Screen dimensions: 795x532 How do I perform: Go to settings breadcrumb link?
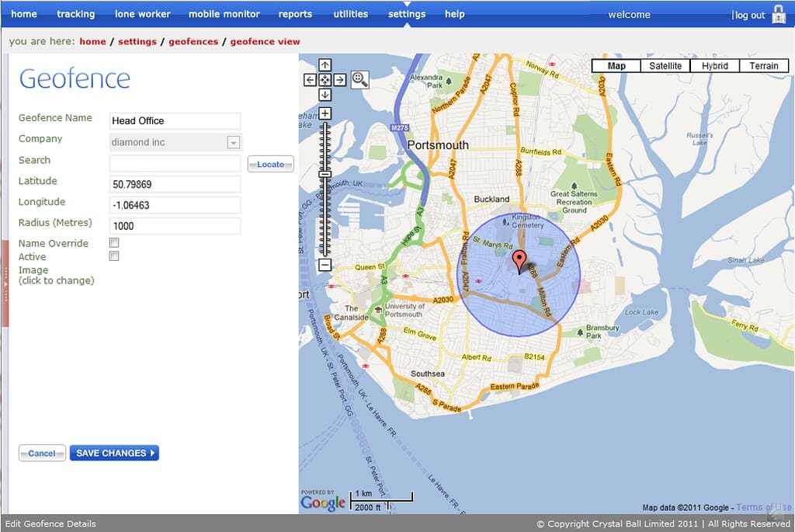tap(137, 42)
